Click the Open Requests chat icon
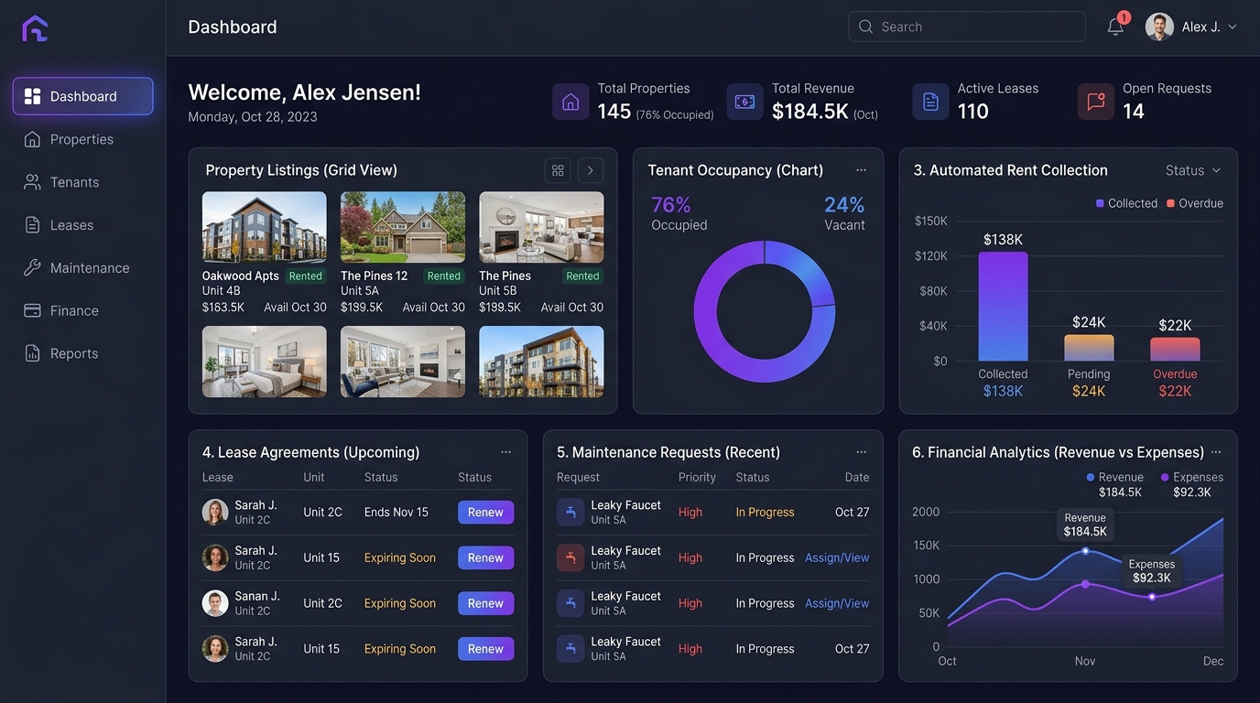1260x703 pixels. [x=1095, y=102]
